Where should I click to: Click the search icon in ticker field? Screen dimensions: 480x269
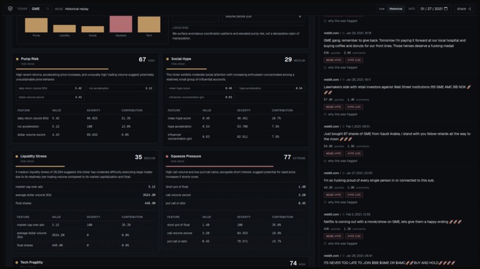[x=48, y=9]
